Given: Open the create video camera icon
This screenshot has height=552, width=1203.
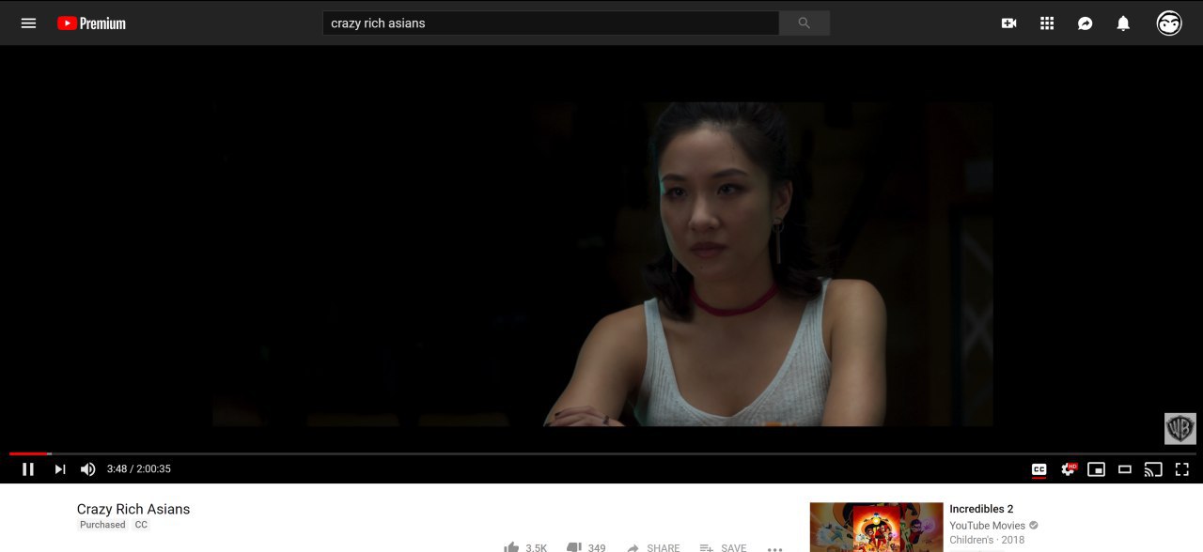Looking at the screenshot, I should point(1009,23).
